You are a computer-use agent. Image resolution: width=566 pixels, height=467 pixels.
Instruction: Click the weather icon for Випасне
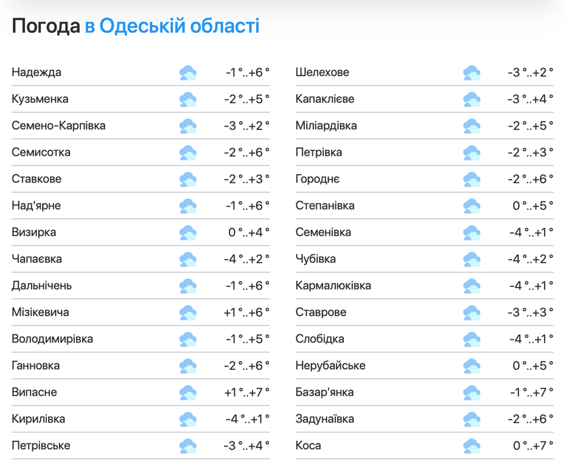188,393
